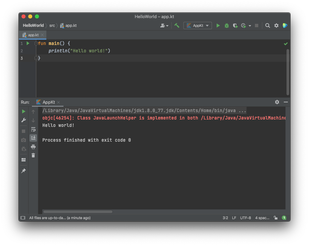Toggle the read-only lock icon
Screen dimensions: 309x246
click(x=275, y=217)
